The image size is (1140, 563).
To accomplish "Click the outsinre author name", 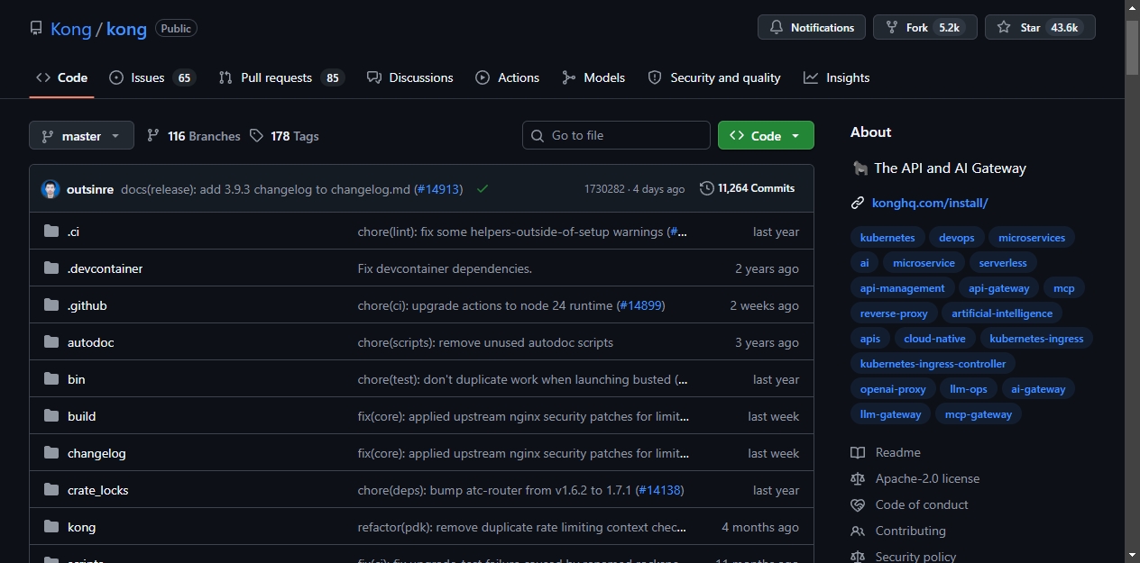I will 90,189.
